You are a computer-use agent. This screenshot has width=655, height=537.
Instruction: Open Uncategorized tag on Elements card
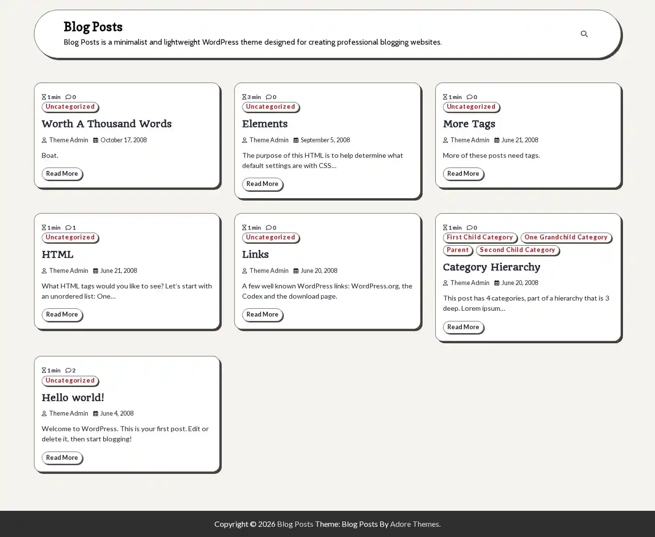pyautogui.click(x=271, y=107)
